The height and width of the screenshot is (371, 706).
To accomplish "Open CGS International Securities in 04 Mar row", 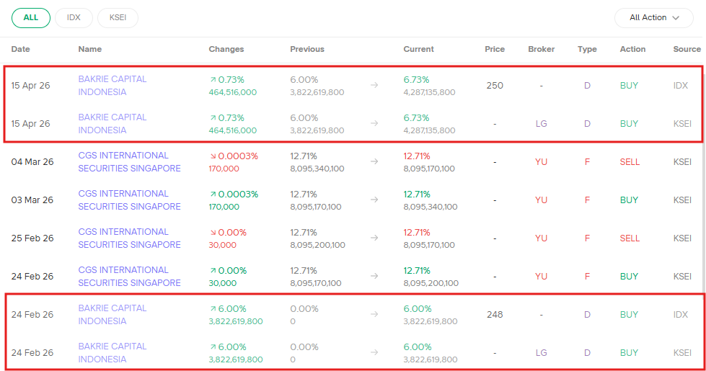I will pos(129,162).
